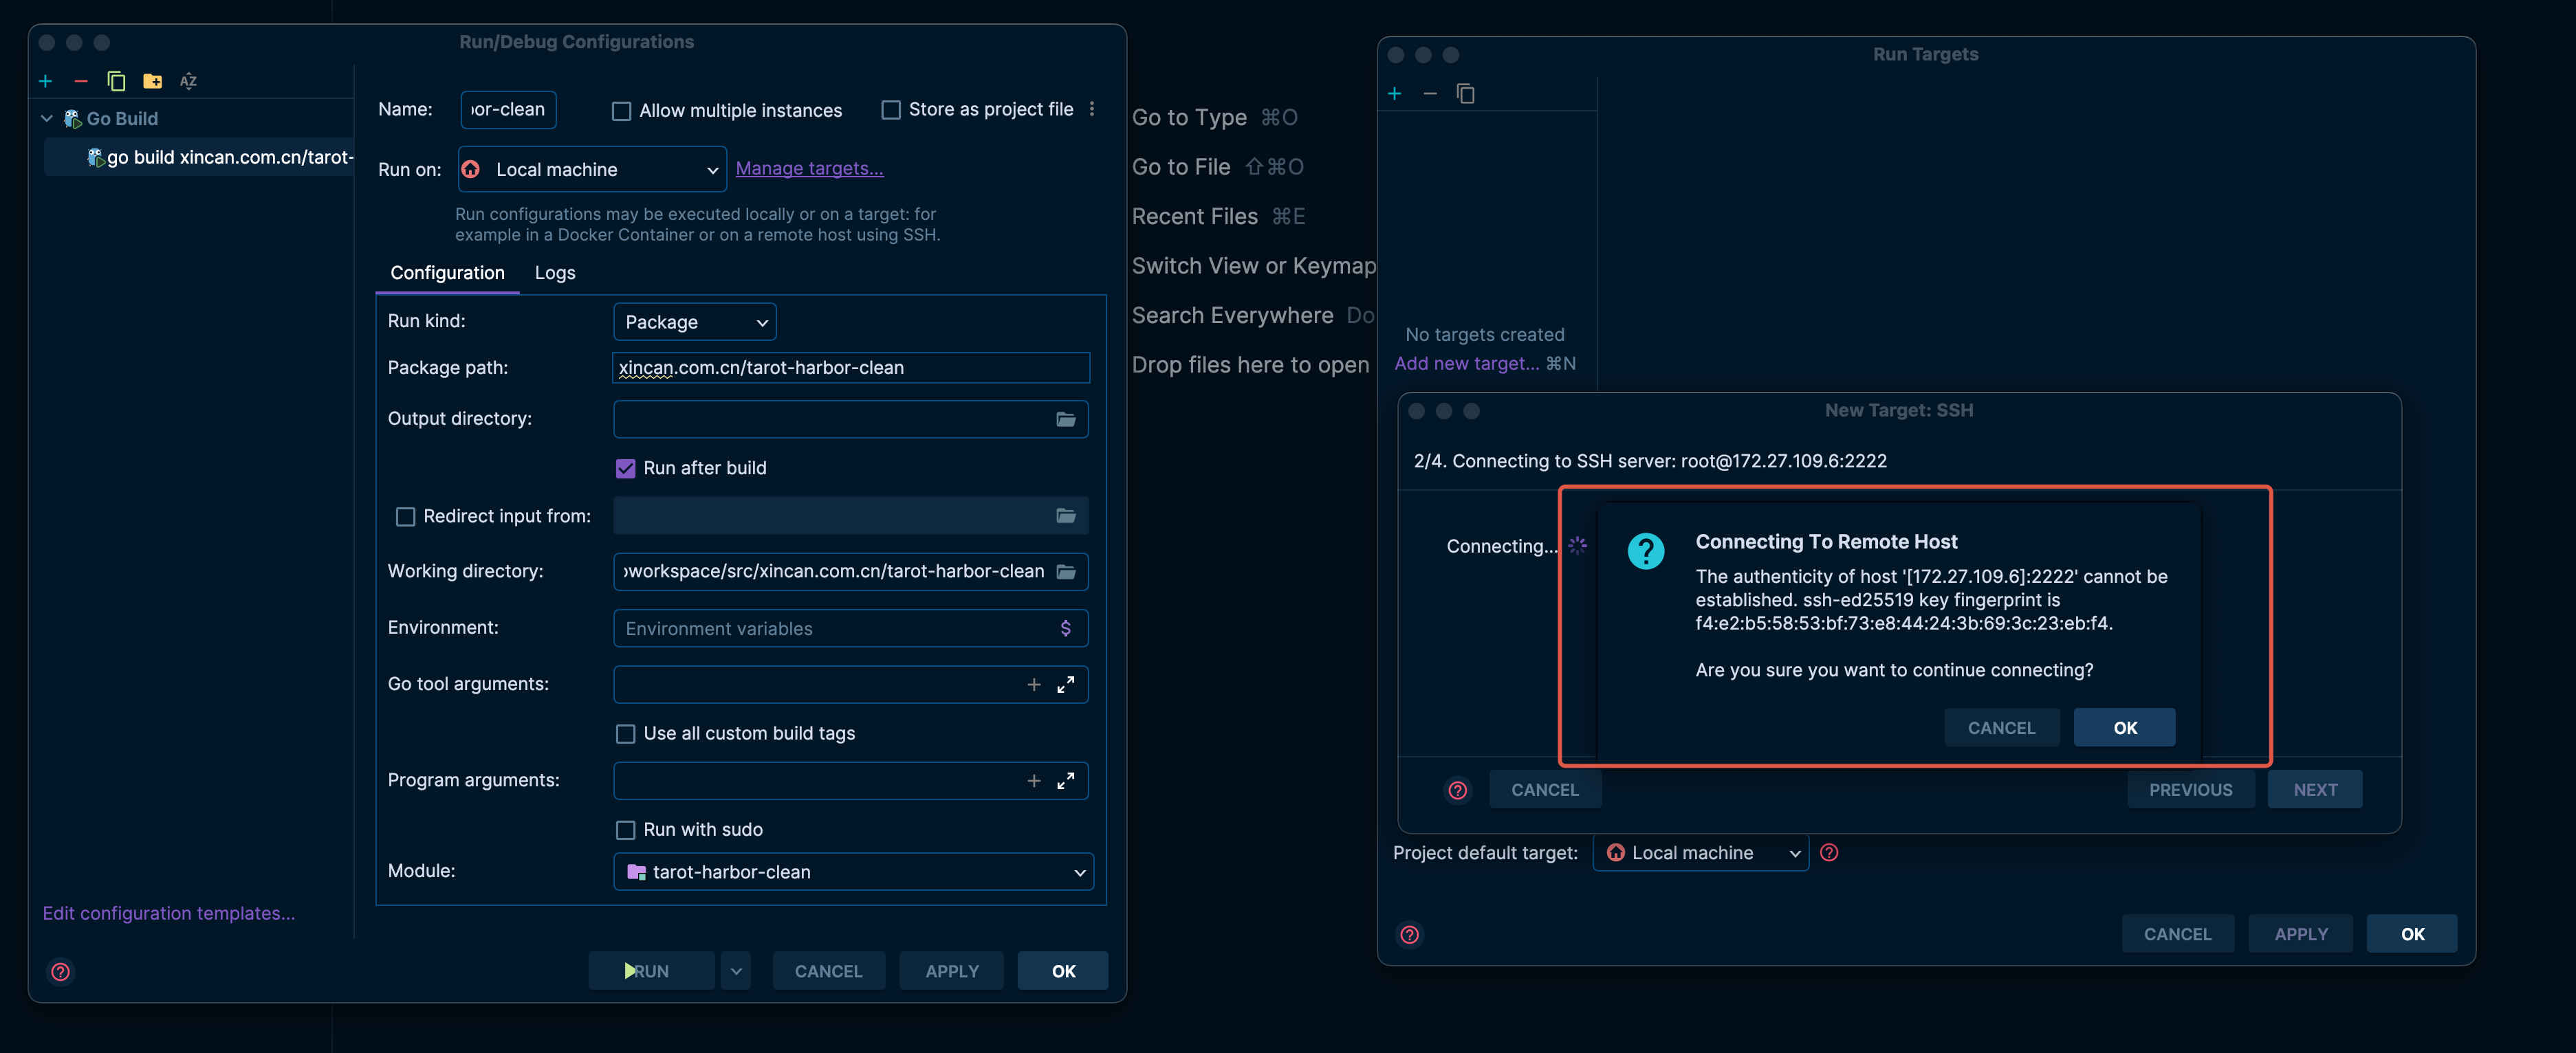Switch to the Logs tab
The height and width of the screenshot is (1053, 2576).
554,273
